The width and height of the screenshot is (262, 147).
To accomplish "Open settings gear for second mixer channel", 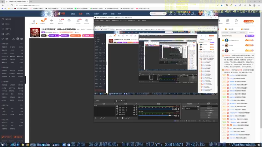I will (x=178, y=116).
